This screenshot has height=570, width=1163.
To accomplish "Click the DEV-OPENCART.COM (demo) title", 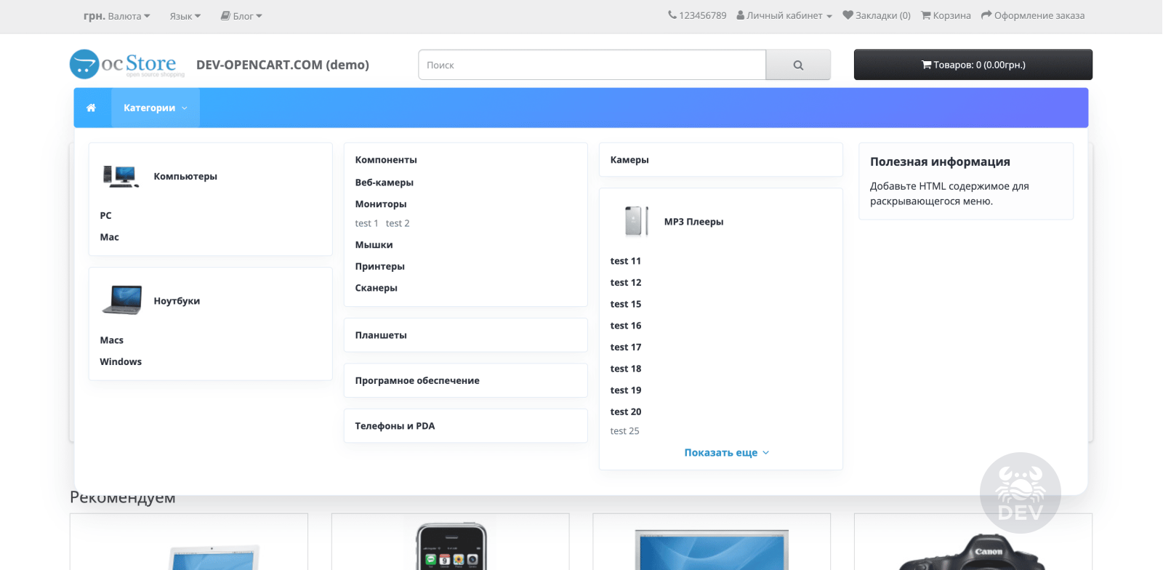I will coord(283,65).
